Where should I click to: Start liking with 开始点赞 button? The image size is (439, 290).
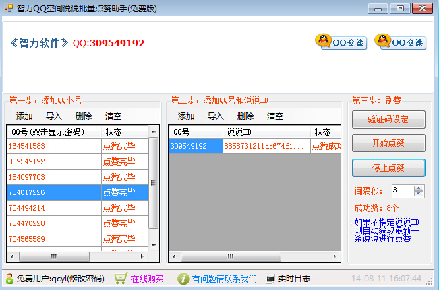click(388, 143)
